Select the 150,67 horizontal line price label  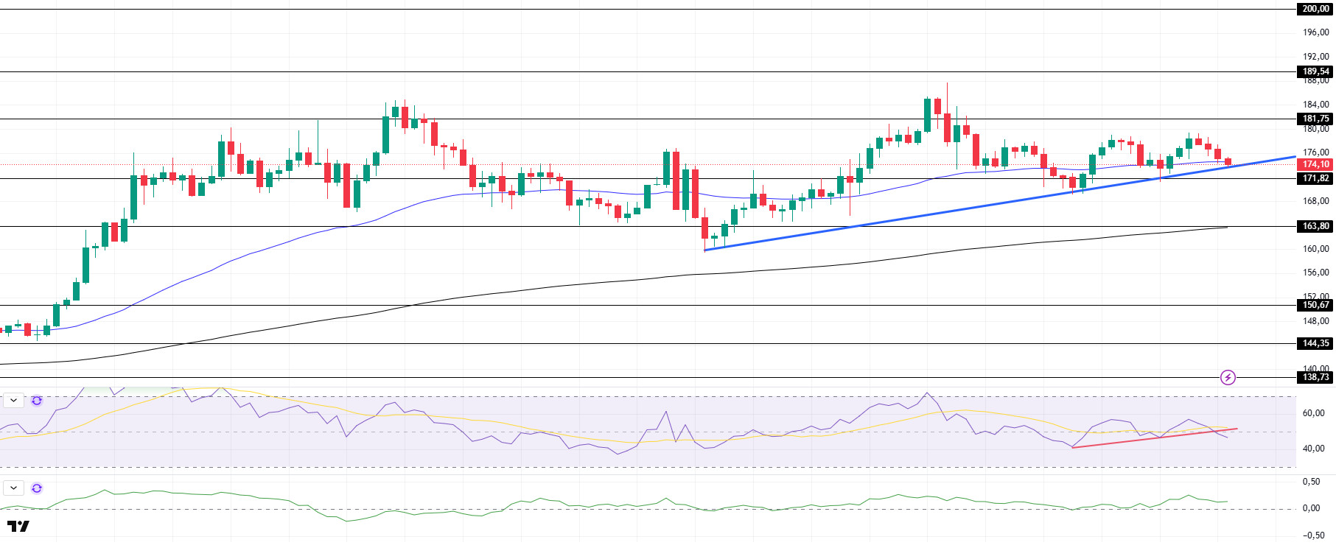tap(1315, 305)
